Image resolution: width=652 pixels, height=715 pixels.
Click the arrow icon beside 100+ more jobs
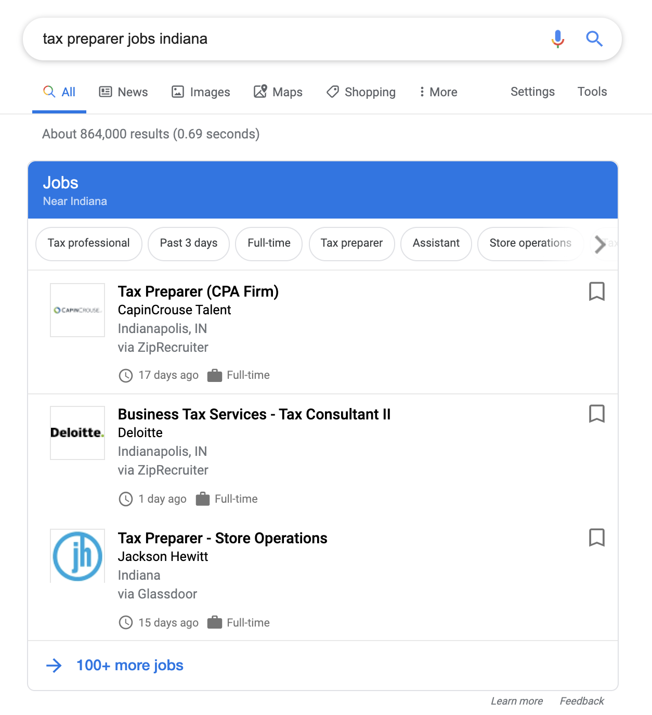click(54, 666)
